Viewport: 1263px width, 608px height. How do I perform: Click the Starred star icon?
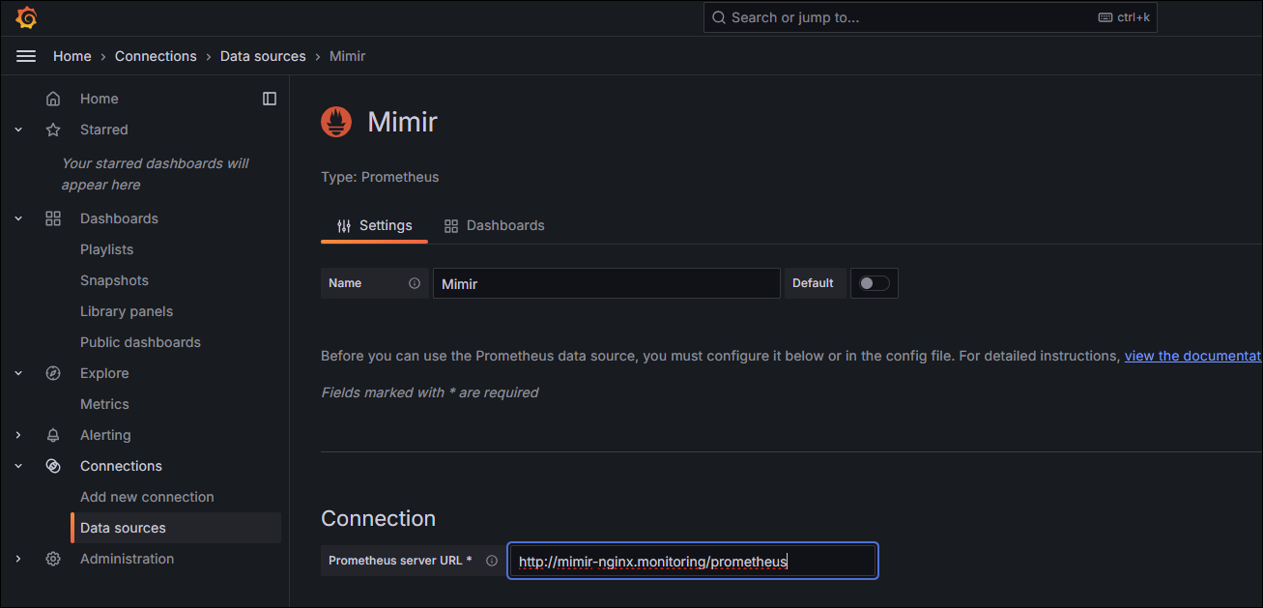(53, 130)
